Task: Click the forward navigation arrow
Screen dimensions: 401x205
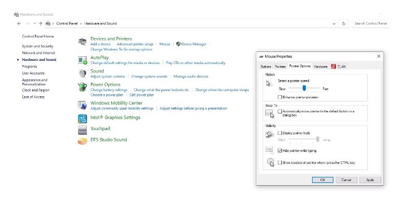Action: coord(28,23)
